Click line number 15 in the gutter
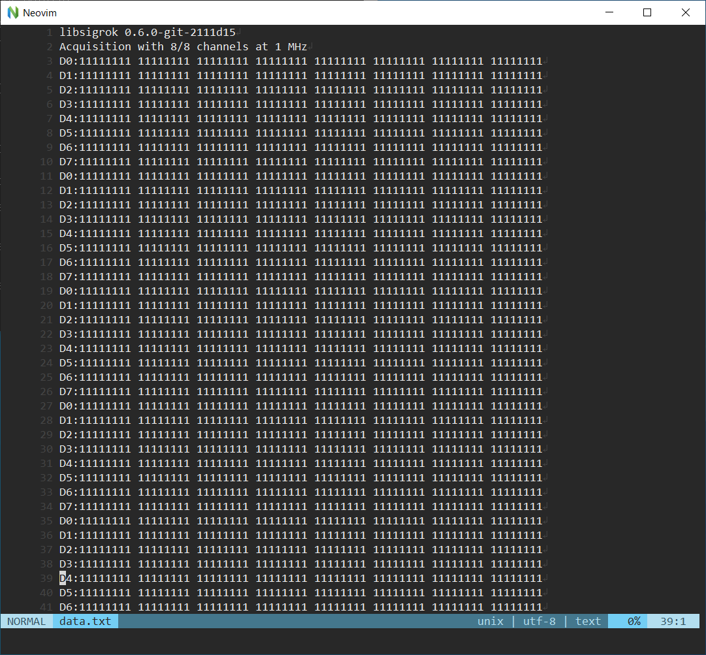 pyautogui.click(x=46, y=234)
